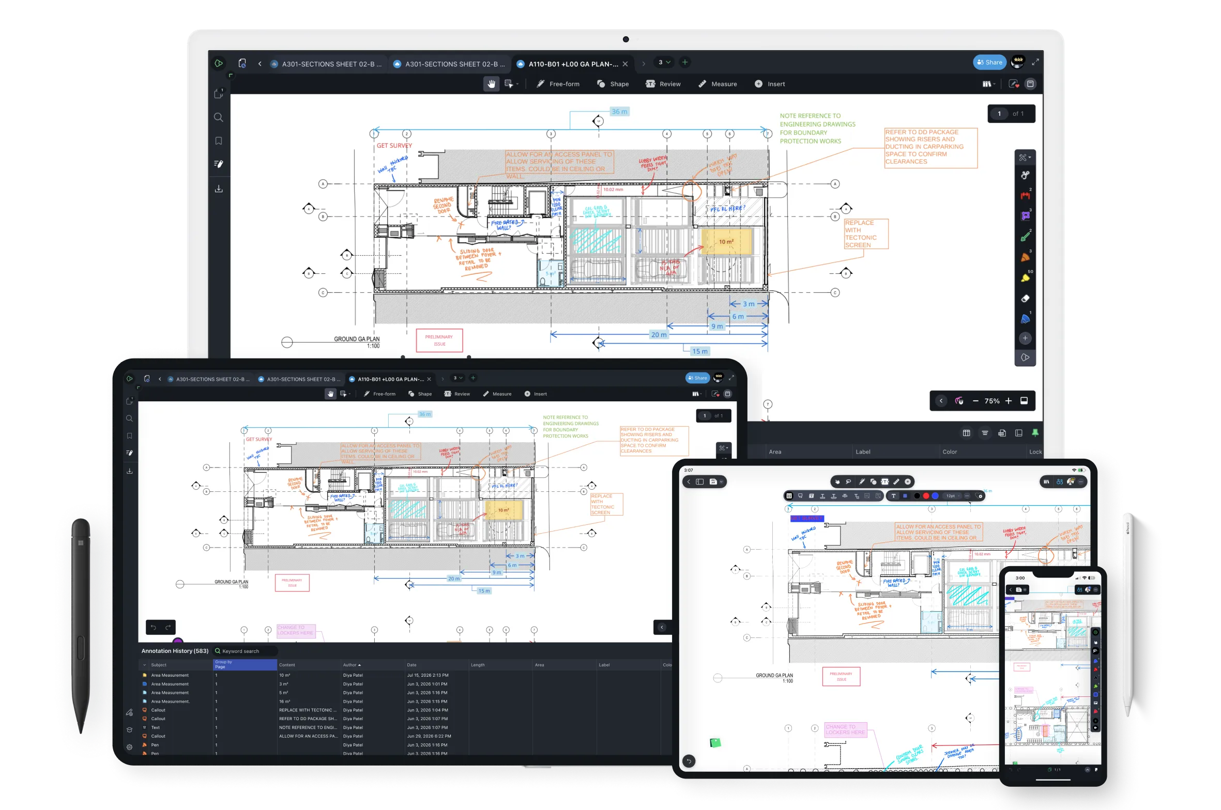This screenshot has height=810, width=1221.
Task: Select the green arrow tool in laptop tool strip
Action: click(1025, 237)
